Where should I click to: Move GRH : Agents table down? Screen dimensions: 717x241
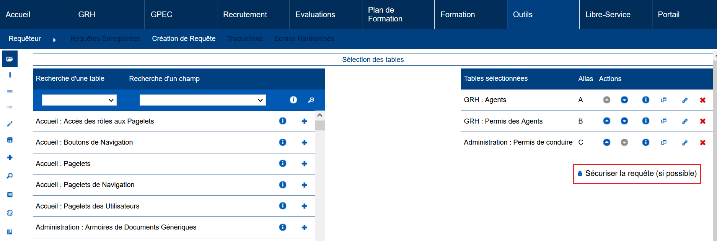(624, 100)
